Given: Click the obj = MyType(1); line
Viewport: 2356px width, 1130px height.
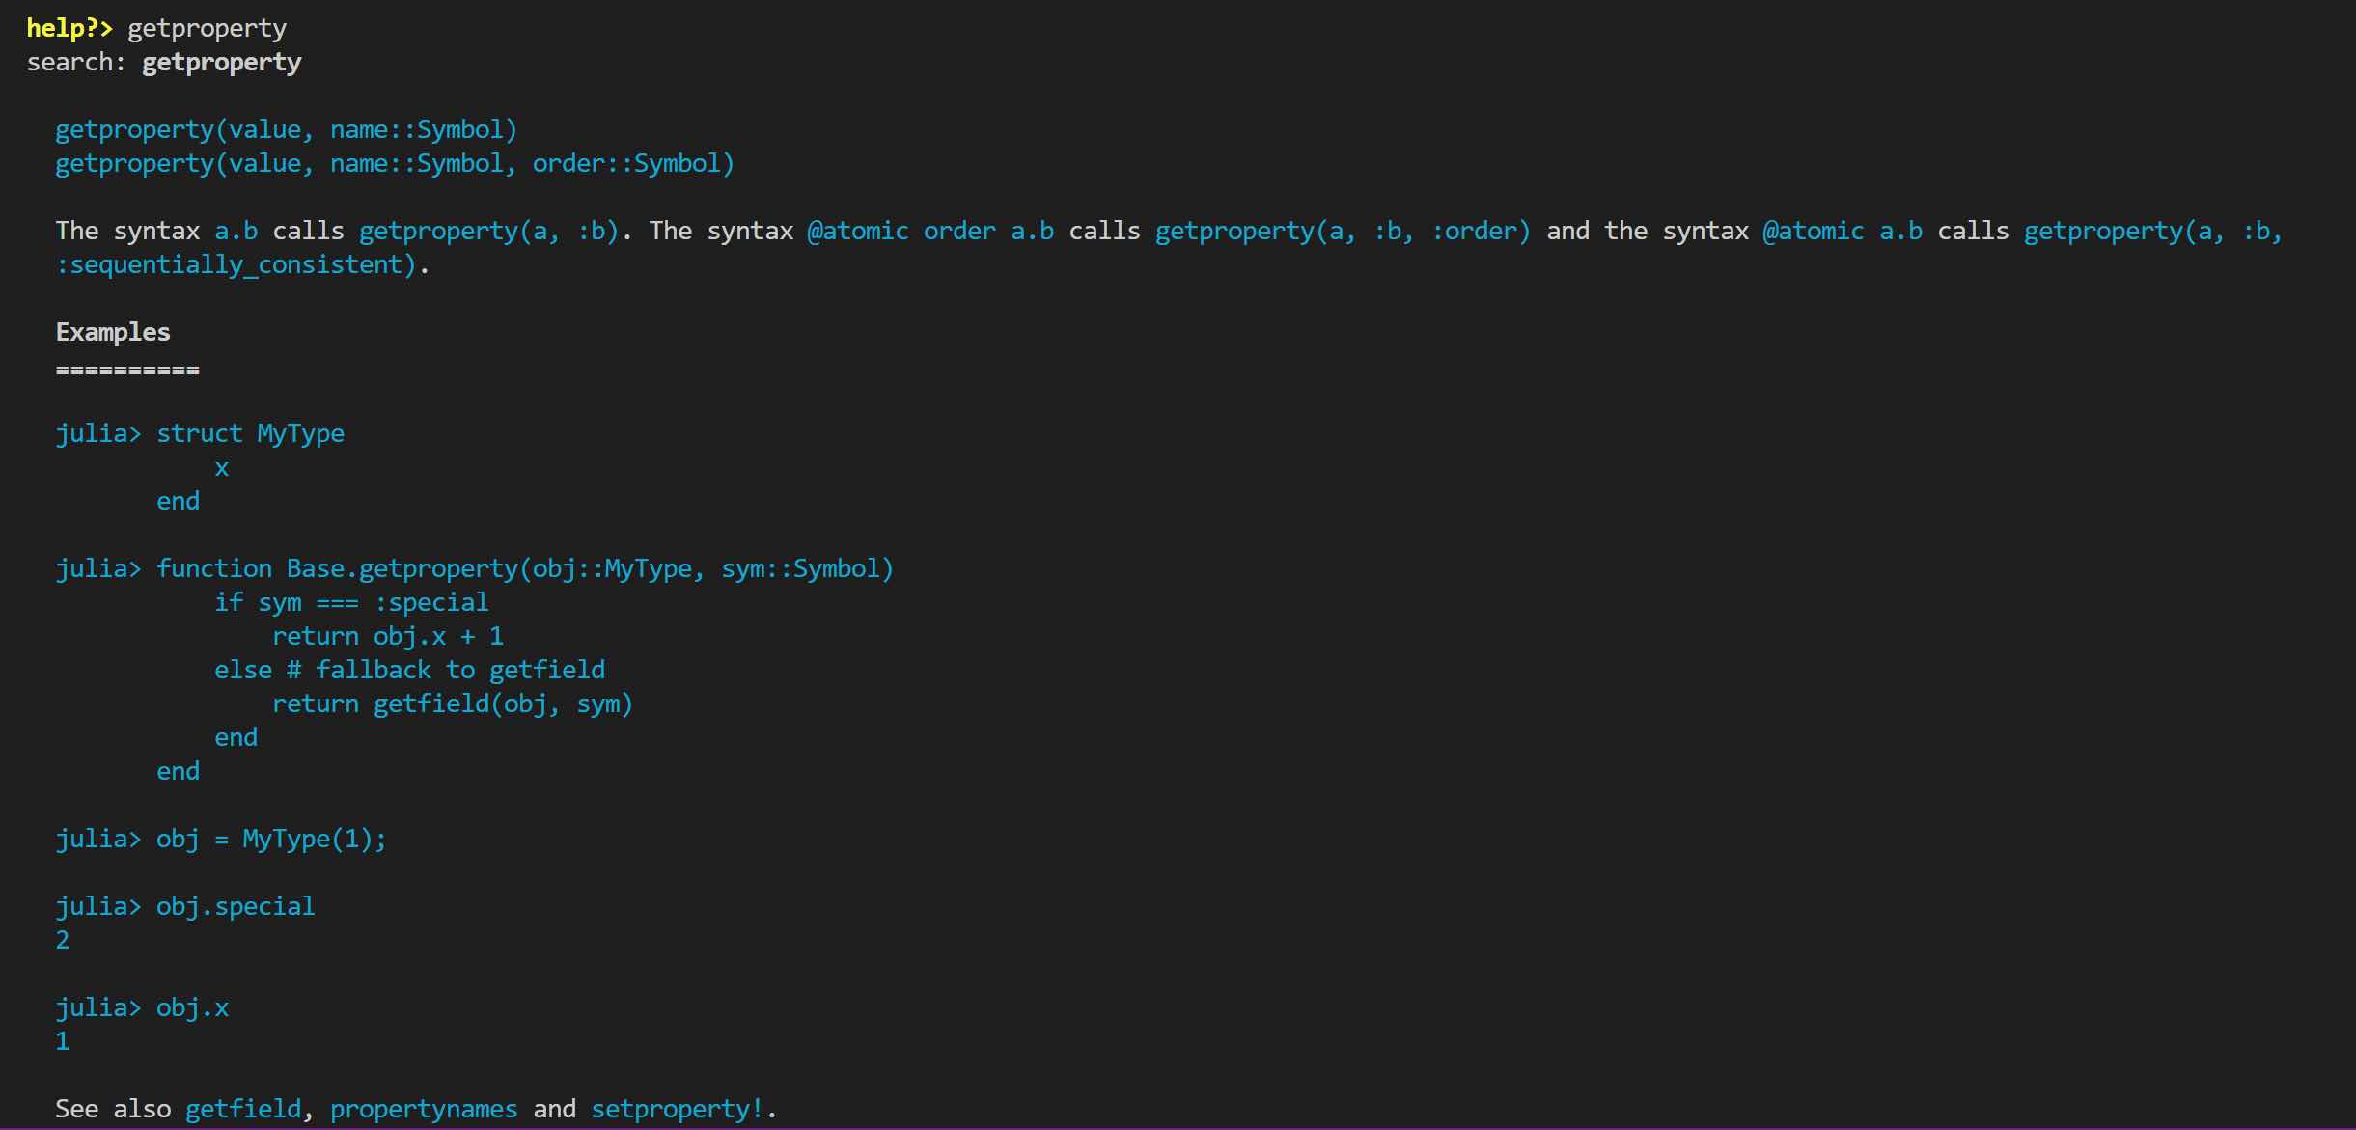Looking at the screenshot, I should (x=270, y=839).
